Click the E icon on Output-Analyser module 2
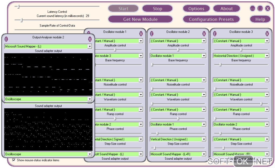Viewport: 275px width, 168px height. [x=6, y=39]
